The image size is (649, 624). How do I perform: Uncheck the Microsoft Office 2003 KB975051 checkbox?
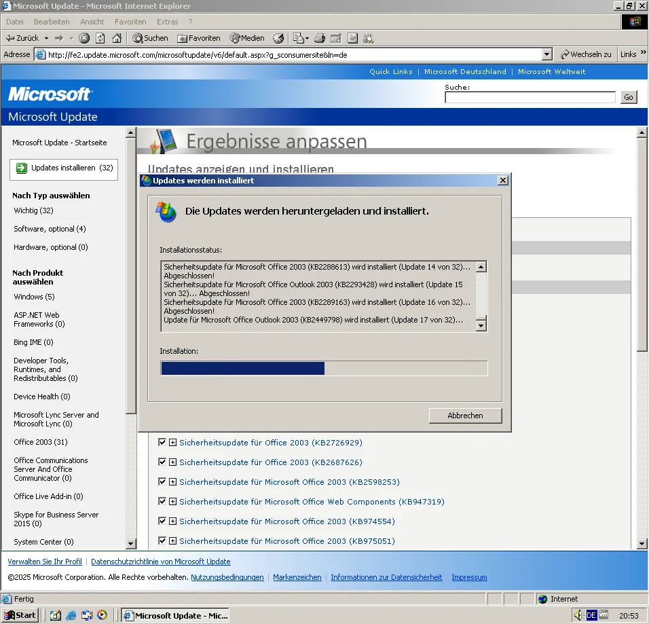[x=162, y=540]
